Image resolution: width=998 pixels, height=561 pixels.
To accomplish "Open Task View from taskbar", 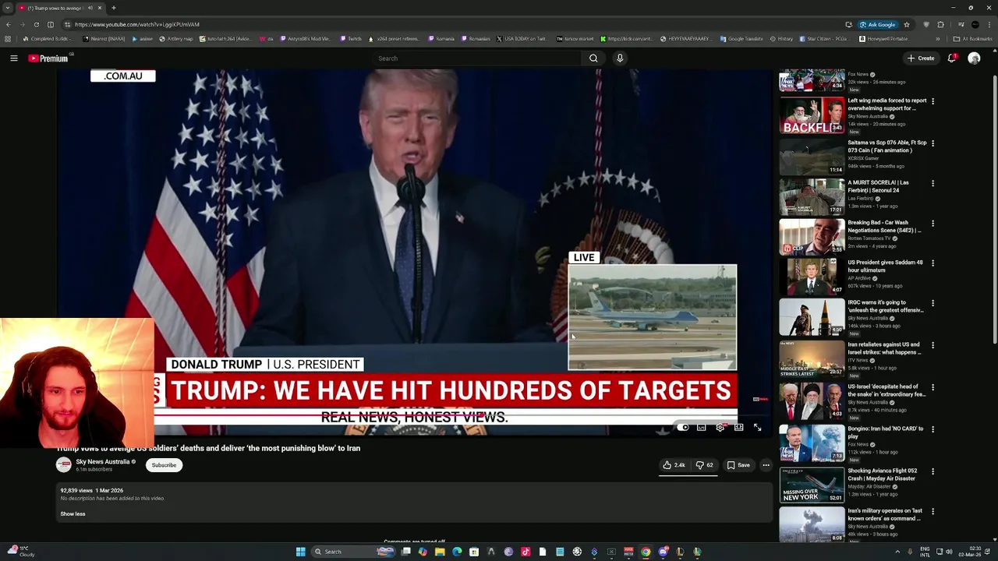I will coord(405,552).
